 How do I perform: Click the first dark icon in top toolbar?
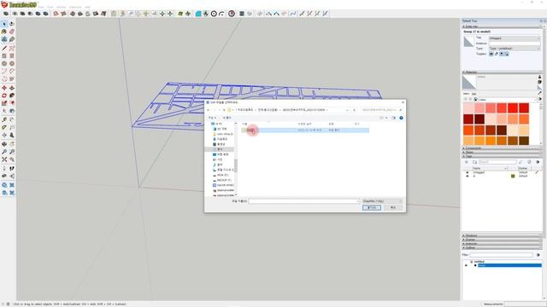click(6, 14)
